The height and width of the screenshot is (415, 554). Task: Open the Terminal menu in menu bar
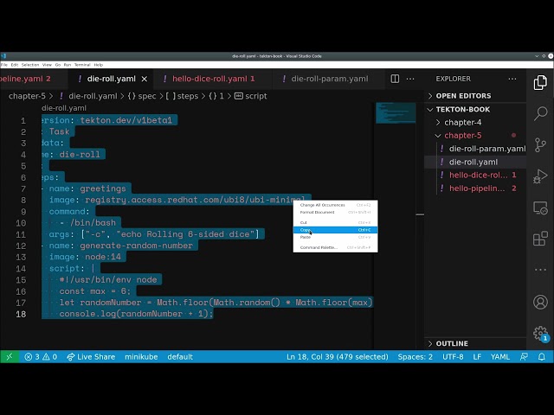tap(82, 65)
